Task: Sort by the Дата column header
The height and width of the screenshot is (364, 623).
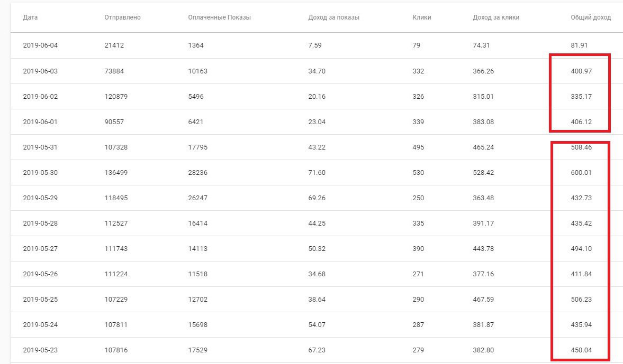Action: (30, 17)
